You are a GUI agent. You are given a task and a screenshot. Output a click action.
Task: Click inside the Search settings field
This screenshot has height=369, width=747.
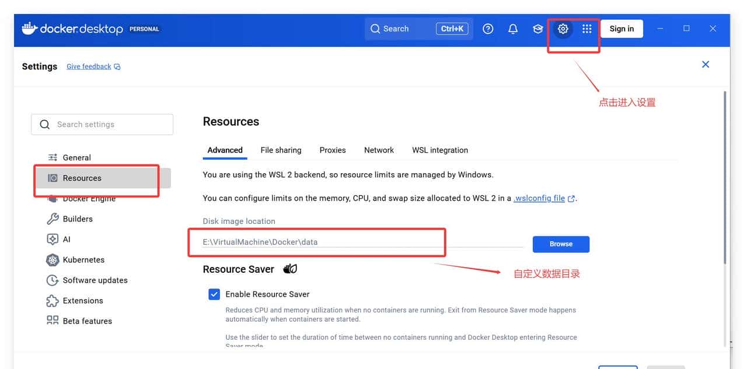click(x=102, y=124)
